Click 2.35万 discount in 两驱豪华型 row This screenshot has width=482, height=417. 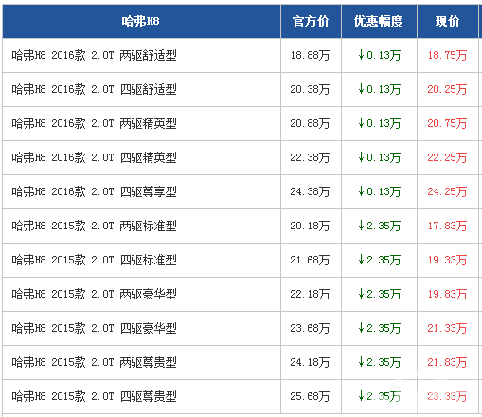tap(380, 294)
